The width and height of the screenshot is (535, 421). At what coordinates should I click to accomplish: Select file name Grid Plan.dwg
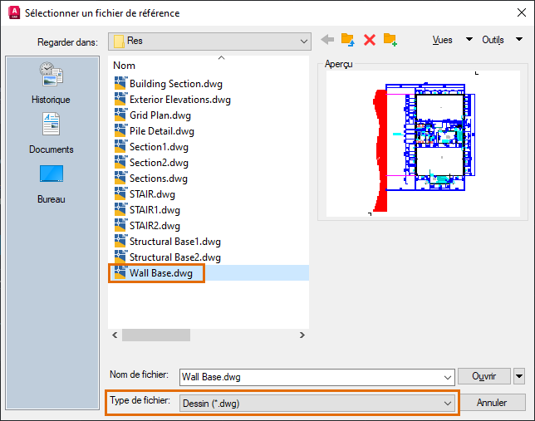(x=160, y=115)
